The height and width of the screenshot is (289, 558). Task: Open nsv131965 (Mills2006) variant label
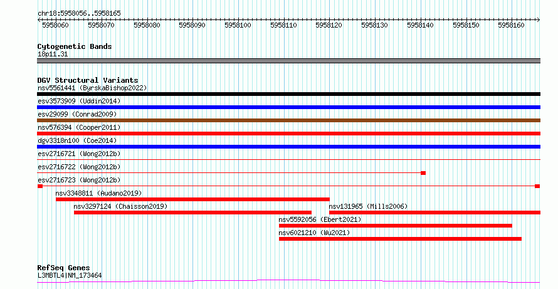pos(368,206)
